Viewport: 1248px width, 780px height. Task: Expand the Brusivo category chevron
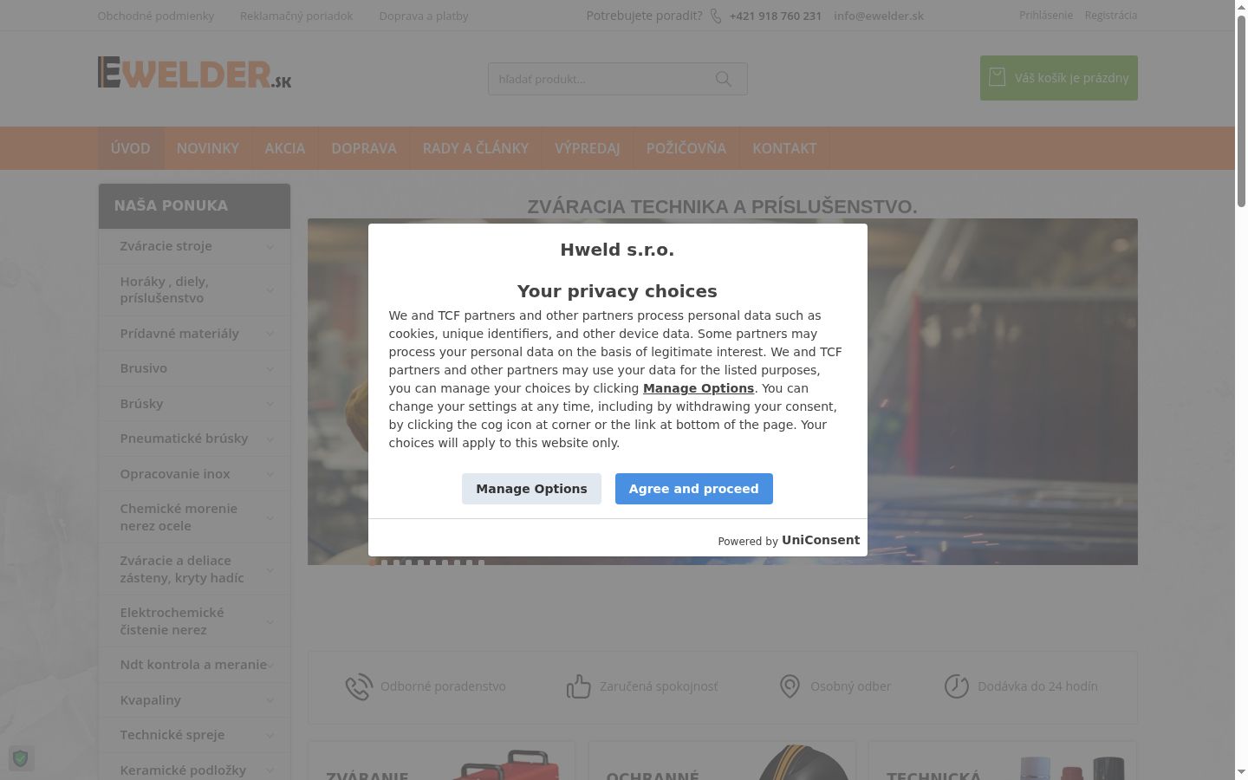[270, 369]
